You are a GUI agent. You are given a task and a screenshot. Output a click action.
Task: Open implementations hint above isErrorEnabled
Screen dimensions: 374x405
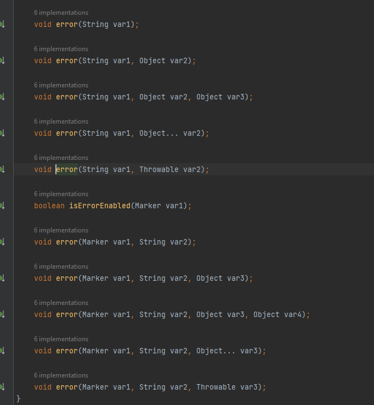tap(61, 194)
